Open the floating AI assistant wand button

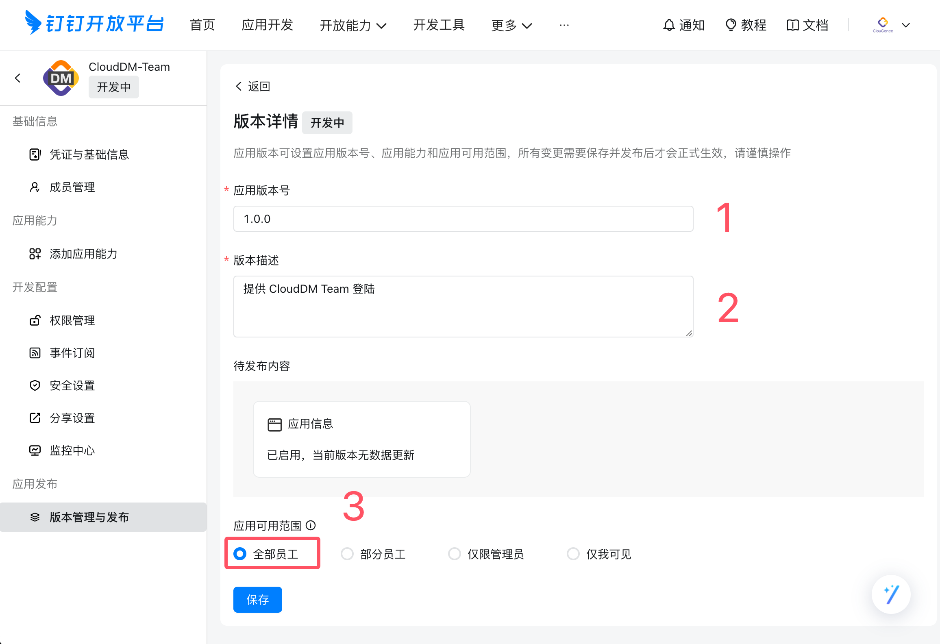(x=891, y=594)
